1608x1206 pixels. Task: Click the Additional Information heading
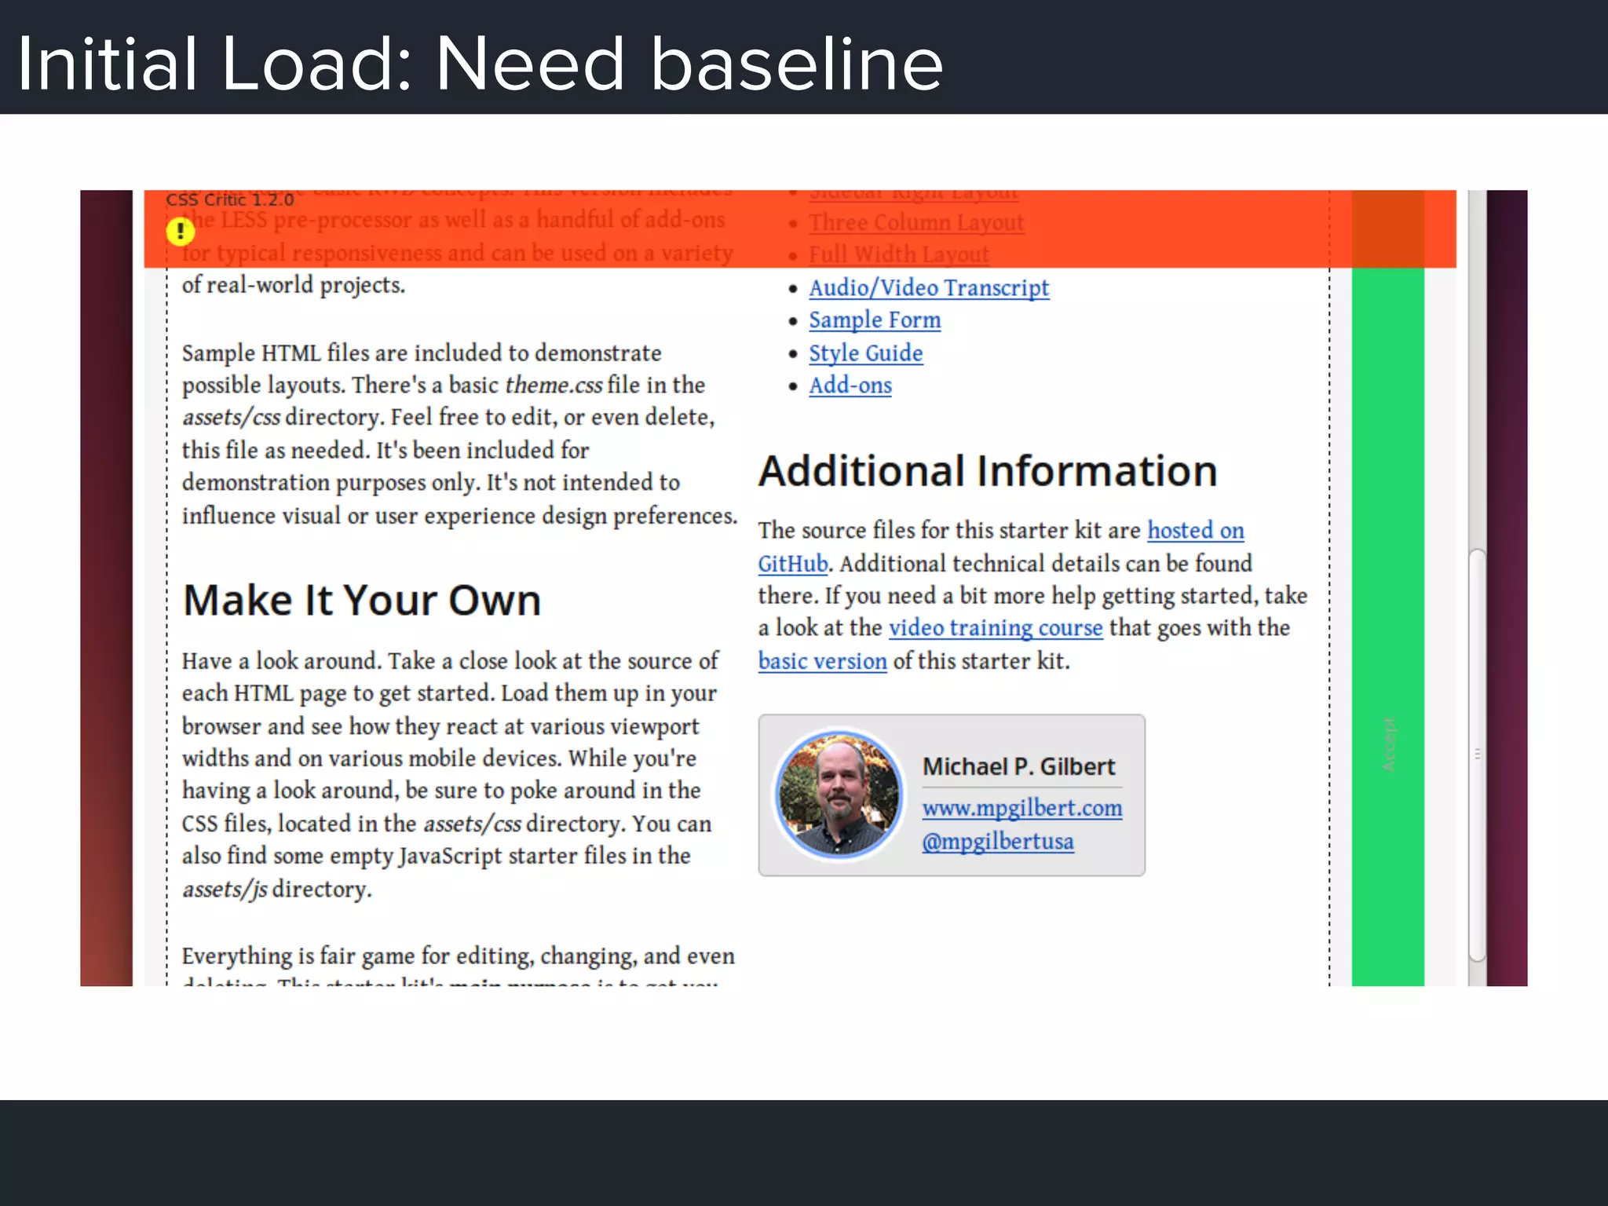(987, 471)
